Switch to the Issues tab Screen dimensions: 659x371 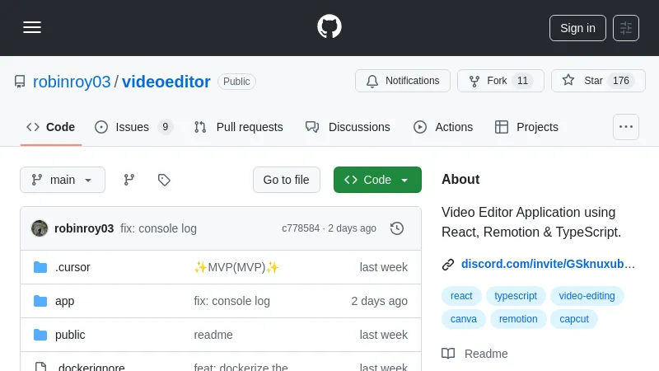click(133, 127)
